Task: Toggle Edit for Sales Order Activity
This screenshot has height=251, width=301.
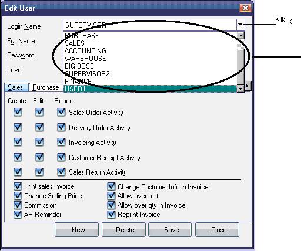Action: pyautogui.click(x=39, y=112)
